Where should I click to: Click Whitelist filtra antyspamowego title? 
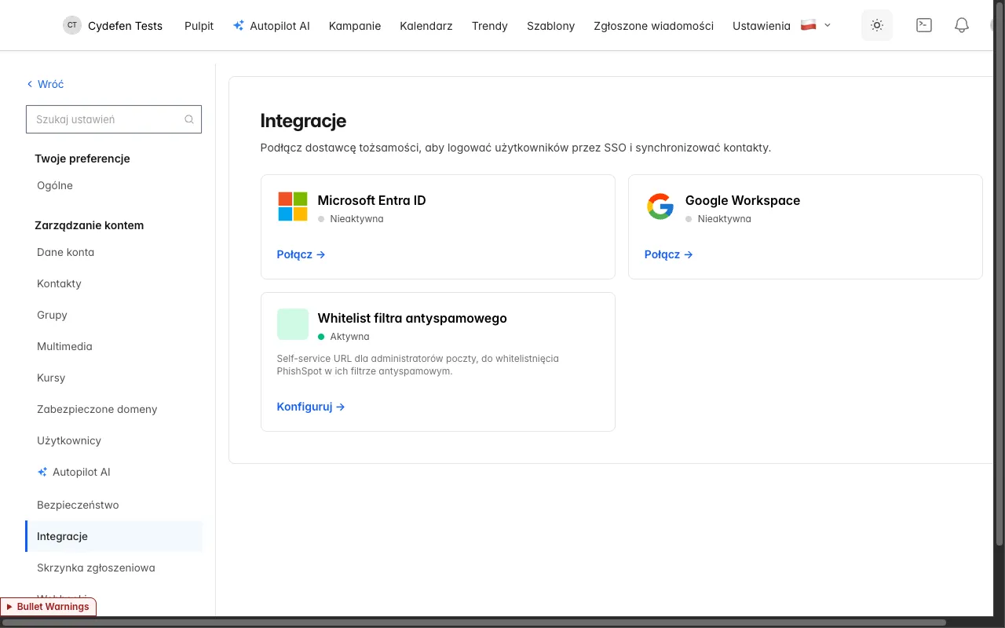pyautogui.click(x=412, y=318)
